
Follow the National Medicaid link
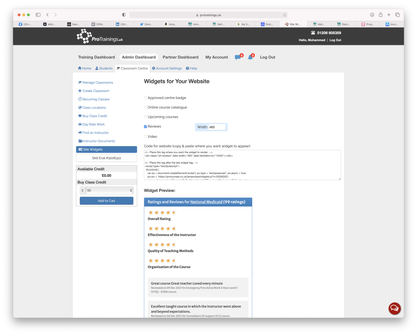tap(206, 202)
